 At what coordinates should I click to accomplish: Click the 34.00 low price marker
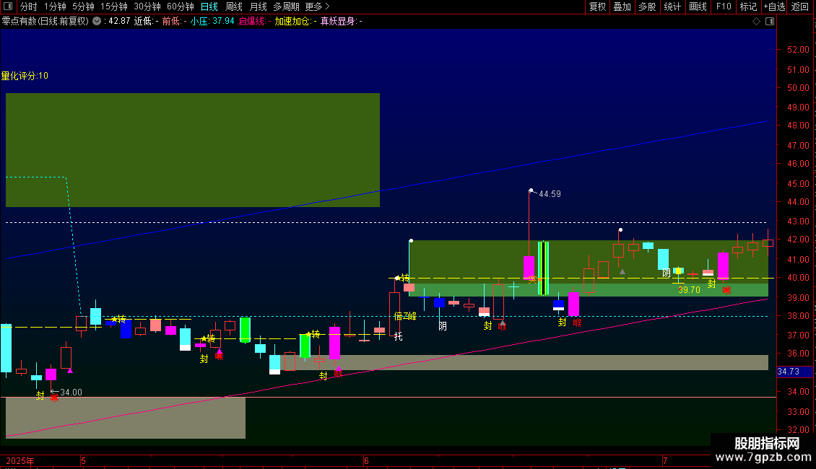(71, 393)
